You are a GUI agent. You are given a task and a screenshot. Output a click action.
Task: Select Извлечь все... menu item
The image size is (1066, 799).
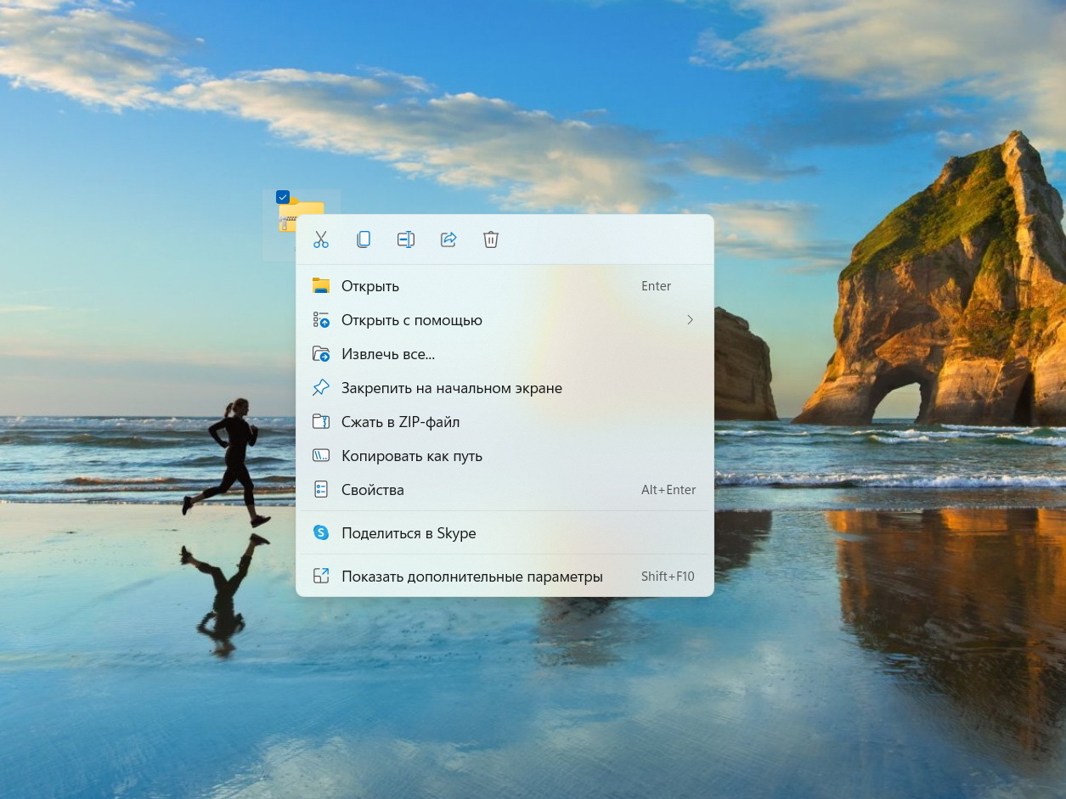point(387,354)
